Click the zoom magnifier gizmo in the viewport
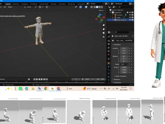165x124 pixels. (x=103, y=25)
